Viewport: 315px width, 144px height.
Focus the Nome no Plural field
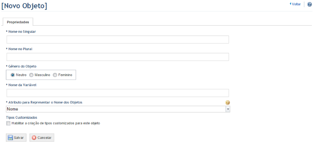[x=118, y=57]
